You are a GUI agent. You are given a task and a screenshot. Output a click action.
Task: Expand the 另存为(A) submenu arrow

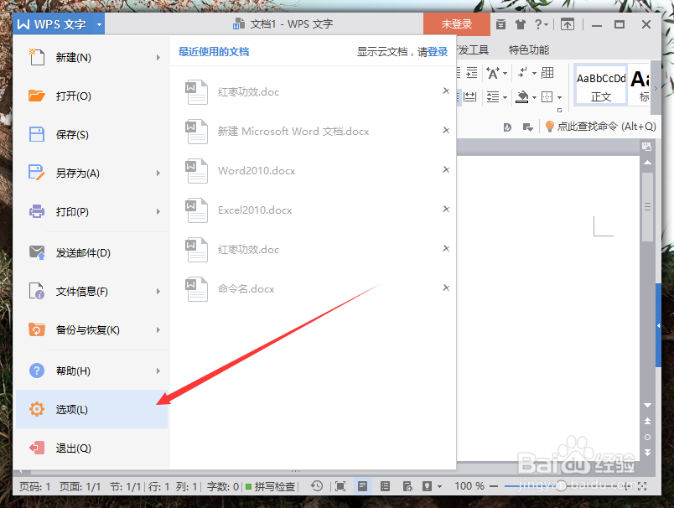(x=158, y=174)
